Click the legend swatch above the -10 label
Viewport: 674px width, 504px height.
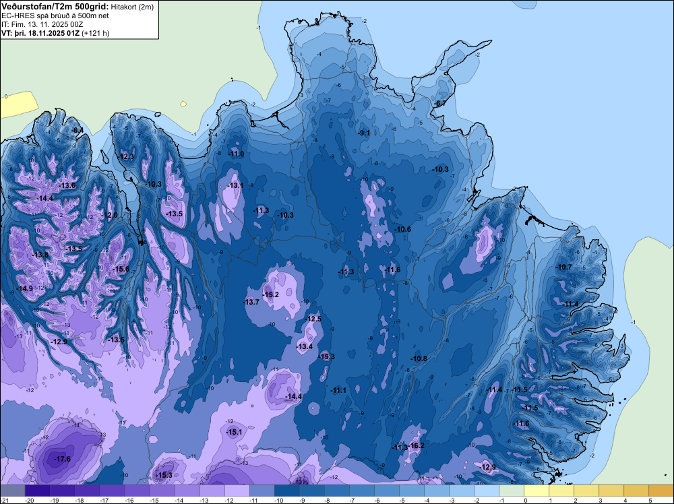(286, 491)
